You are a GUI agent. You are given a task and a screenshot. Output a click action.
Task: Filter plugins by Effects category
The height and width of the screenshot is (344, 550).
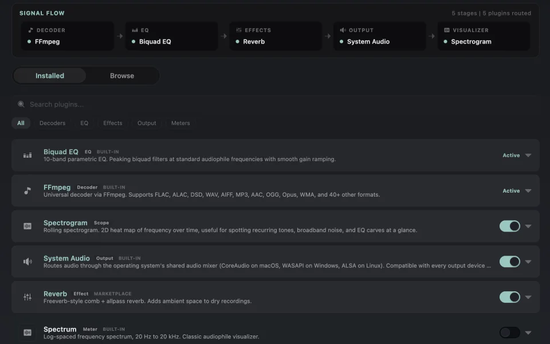click(113, 123)
